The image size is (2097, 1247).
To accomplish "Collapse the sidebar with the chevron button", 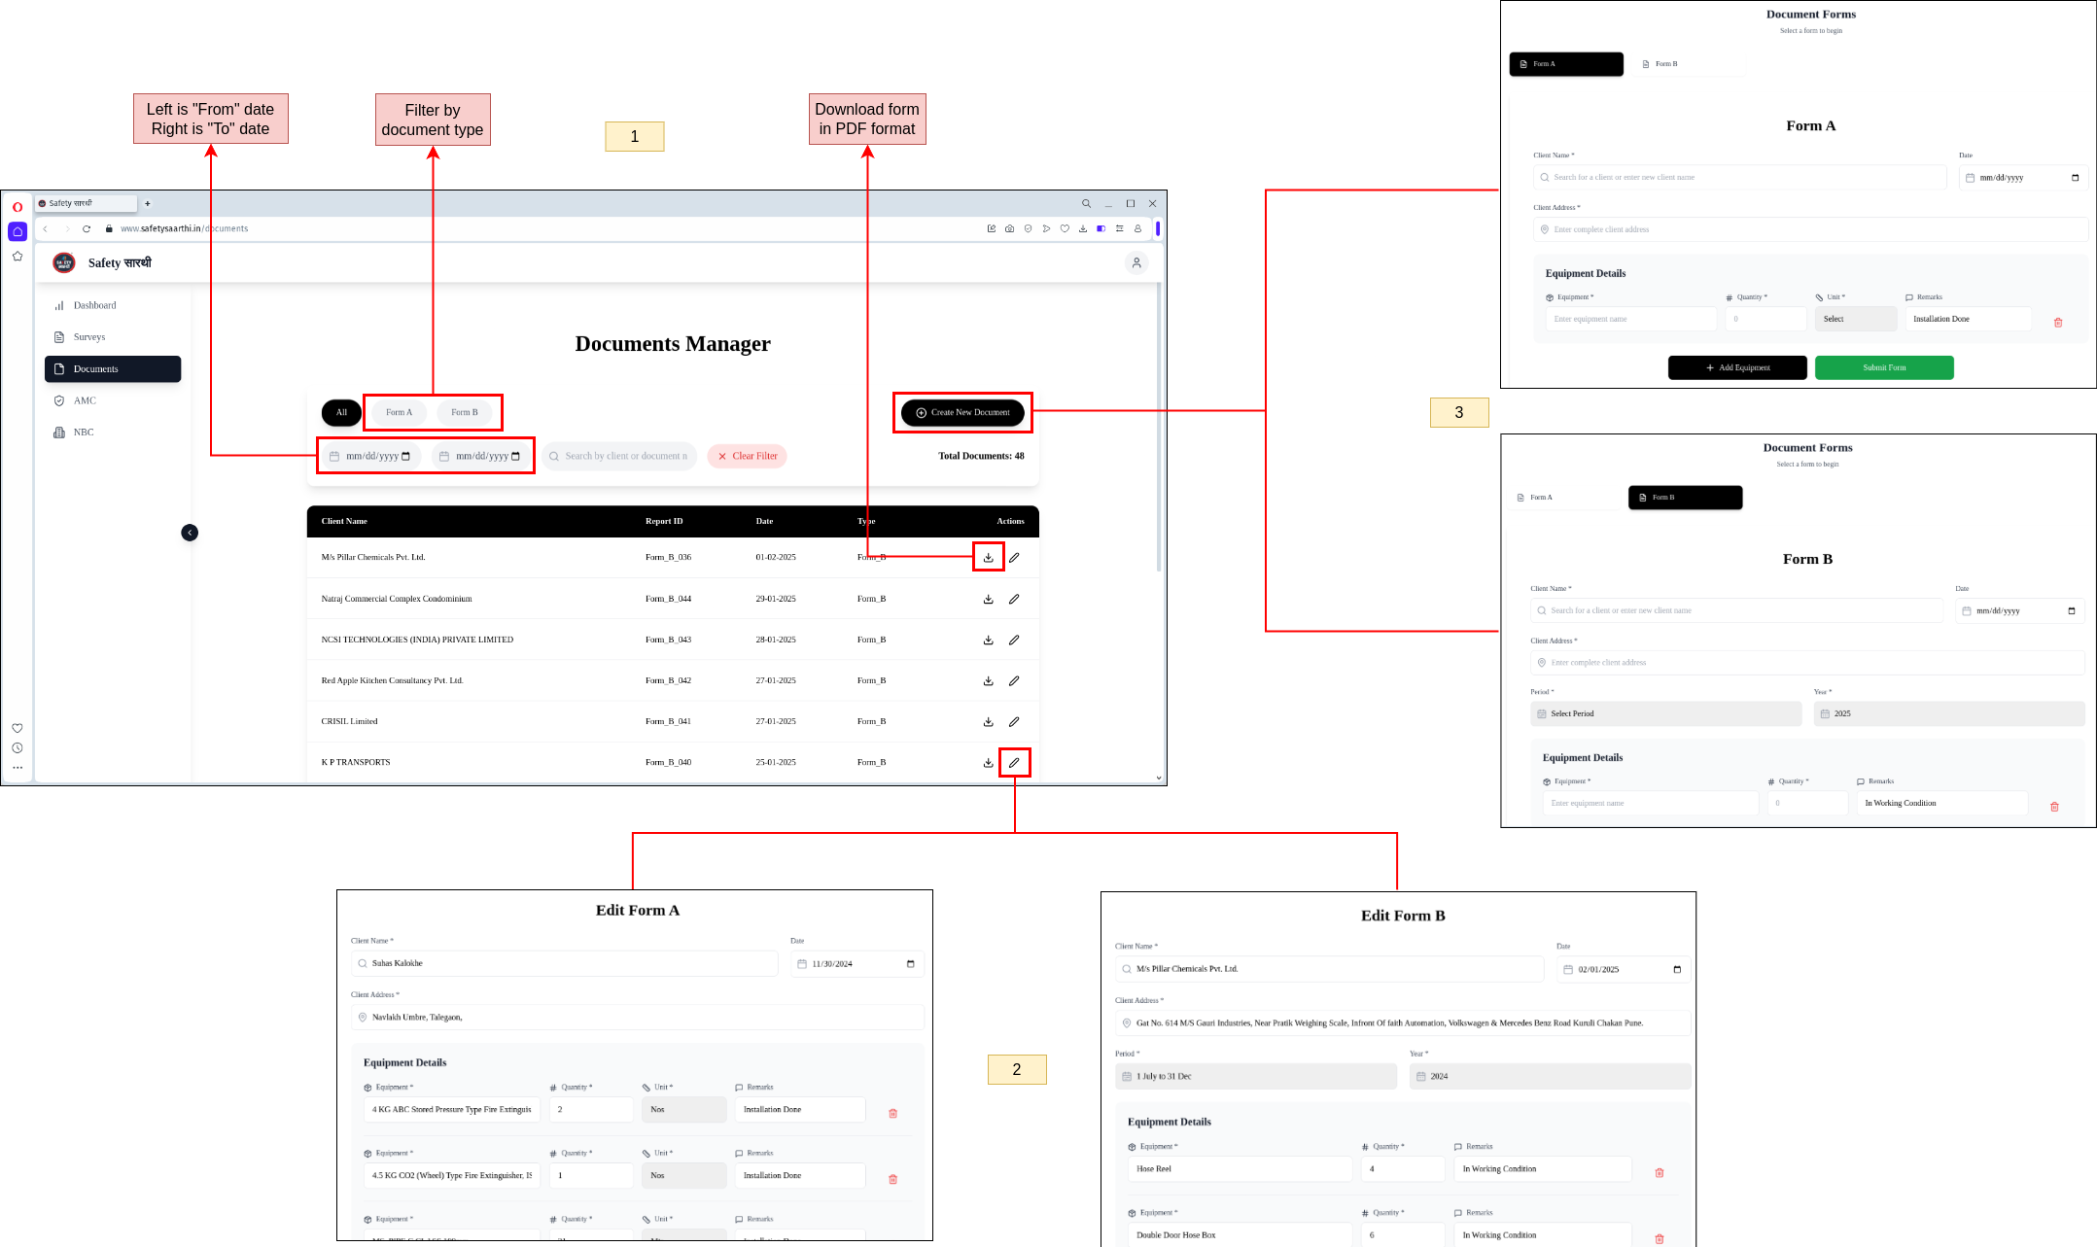I will point(190,533).
